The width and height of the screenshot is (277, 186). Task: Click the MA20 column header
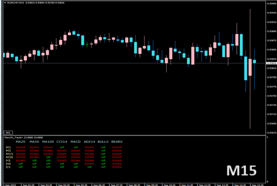[21, 142]
